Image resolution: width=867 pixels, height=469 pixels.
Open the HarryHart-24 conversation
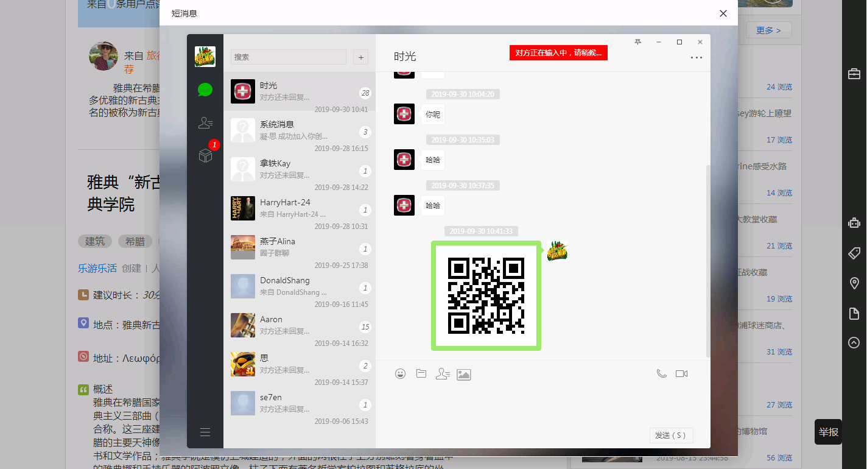coord(300,208)
